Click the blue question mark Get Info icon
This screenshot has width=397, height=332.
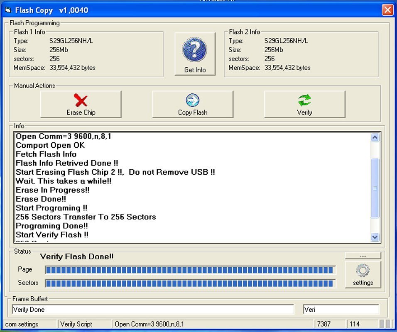[194, 50]
